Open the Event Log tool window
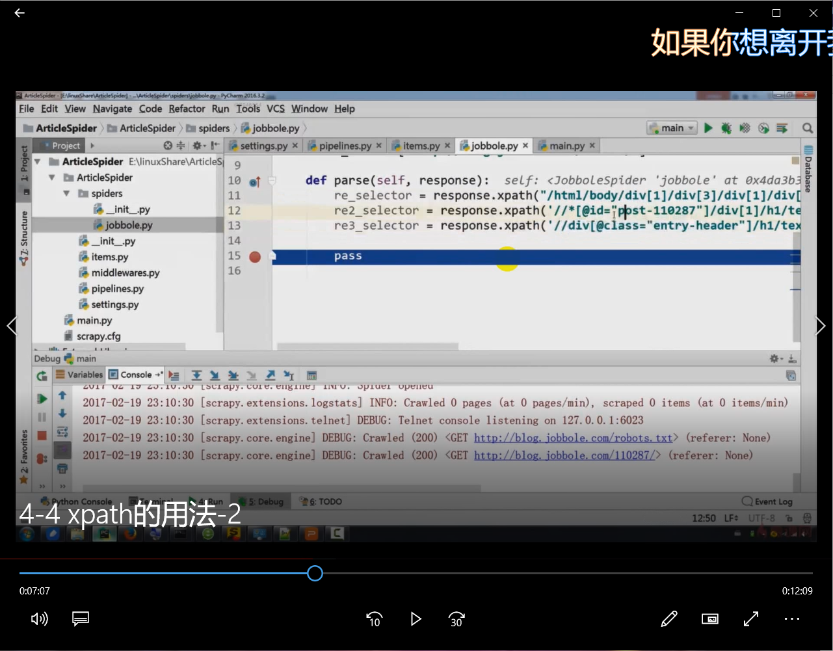Image resolution: width=833 pixels, height=651 pixels. (x=767, y=501)
